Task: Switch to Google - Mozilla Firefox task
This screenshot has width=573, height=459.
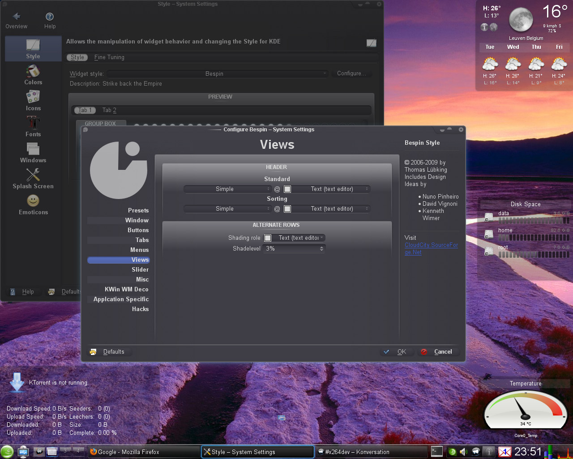Action: click(144, 452)
